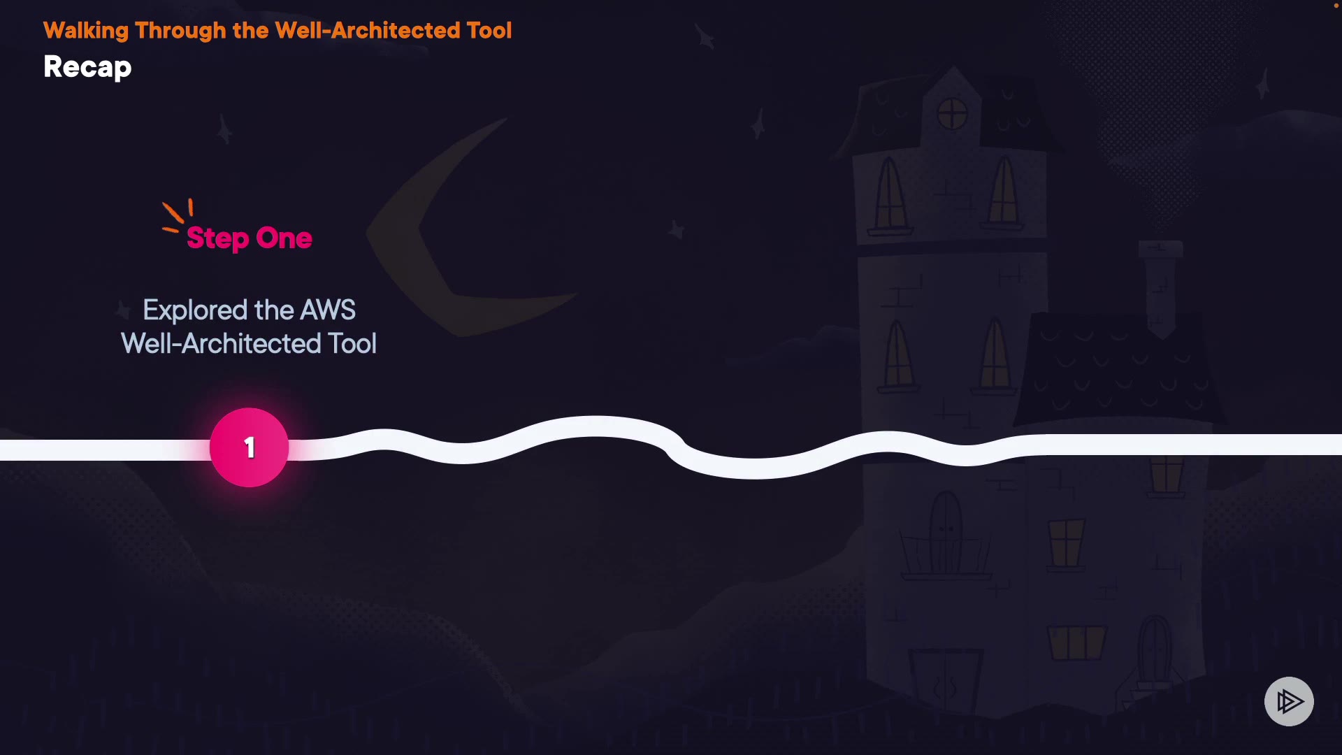The width and height of the screenshot is (1342, 755).
Task: Click the tower's upper-left arched window
Action: (x=890, y=194)
